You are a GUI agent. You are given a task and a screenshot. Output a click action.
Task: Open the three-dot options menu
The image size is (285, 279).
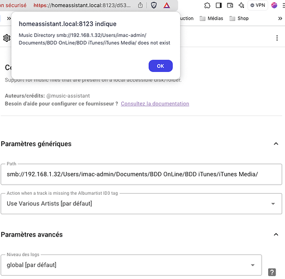click(x=277, y=38)
